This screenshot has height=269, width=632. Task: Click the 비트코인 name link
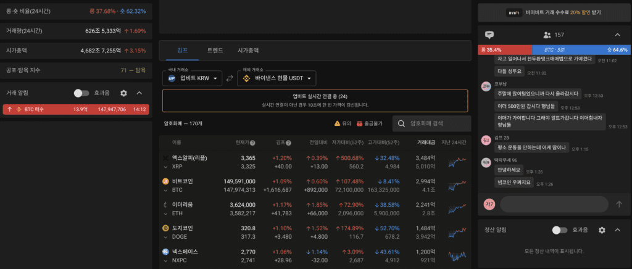tap(182, 181)
